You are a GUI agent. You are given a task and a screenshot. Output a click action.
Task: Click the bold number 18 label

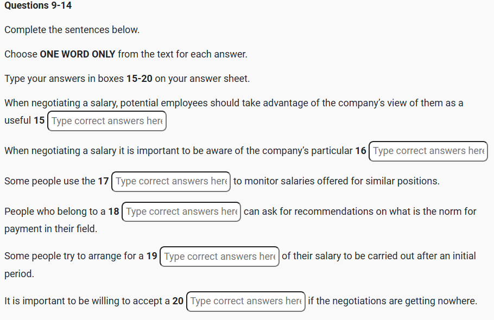tap(113, 212)
